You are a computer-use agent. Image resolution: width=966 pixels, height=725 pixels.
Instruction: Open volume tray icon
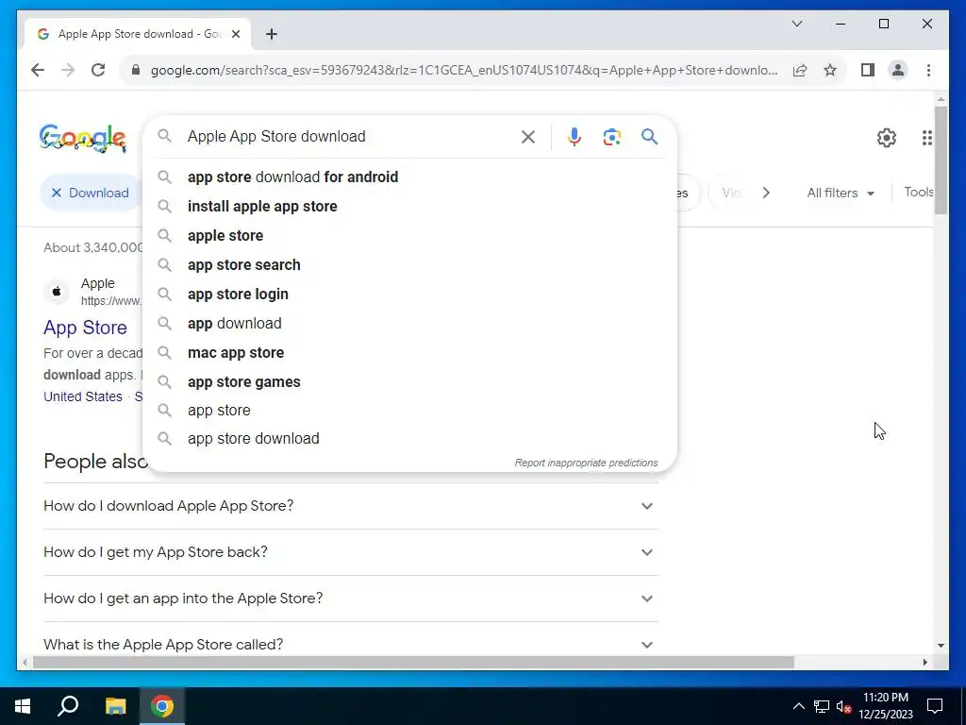843,706
